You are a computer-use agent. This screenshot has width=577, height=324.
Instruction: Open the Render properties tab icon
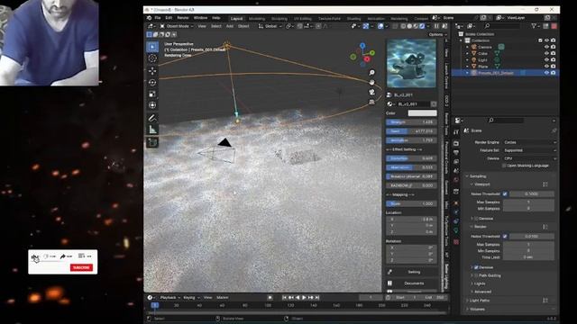(456, 143)
